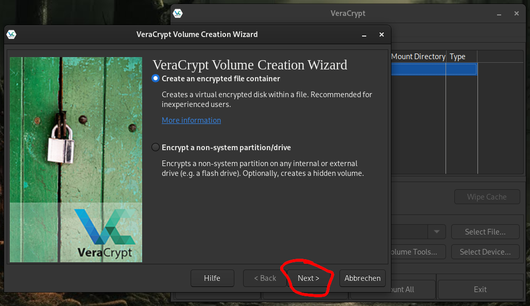
Task: Expand the volume path dropdown arrow
Action: point(437,232)
